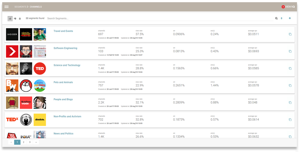This screenshot has width=299, height=152.
Task: Copy the Science and Technology segment
Action: coord(290,68)
